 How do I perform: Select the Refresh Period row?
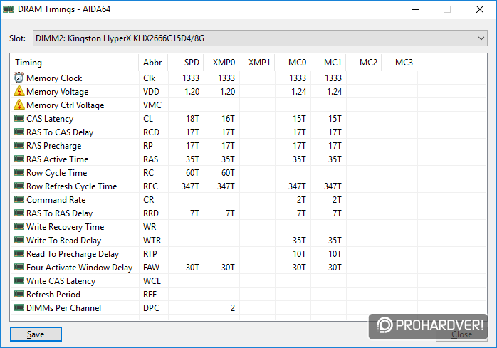pyautogui.click(x=248, y=295)
